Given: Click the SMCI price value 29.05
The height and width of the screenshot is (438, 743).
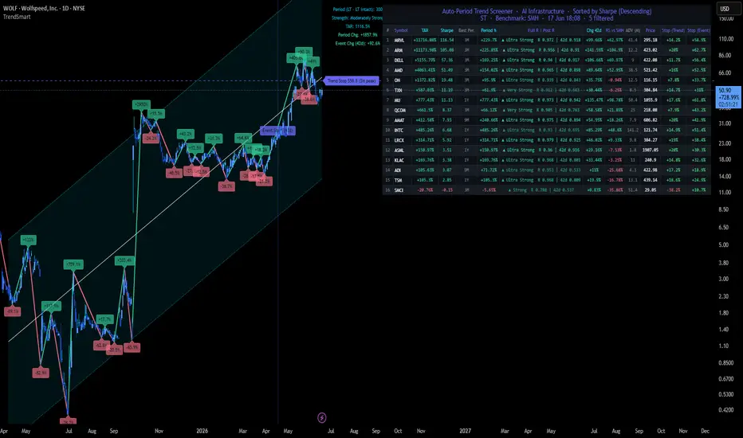Looking at the screenshot, I should coord(651,190).
